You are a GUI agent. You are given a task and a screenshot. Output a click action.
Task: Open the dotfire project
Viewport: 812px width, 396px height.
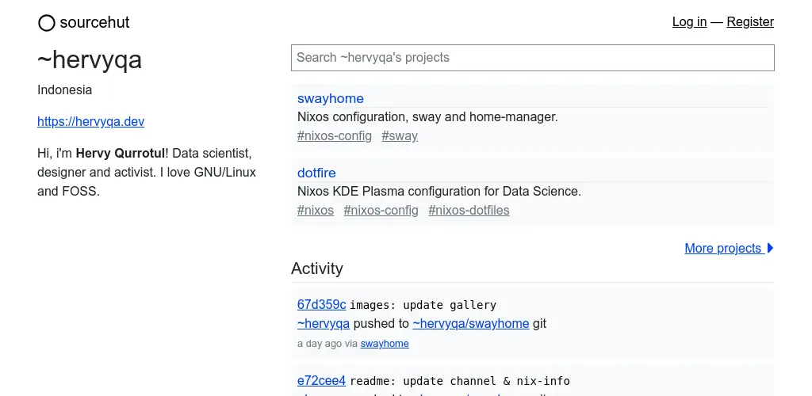(x=316, y=173)
